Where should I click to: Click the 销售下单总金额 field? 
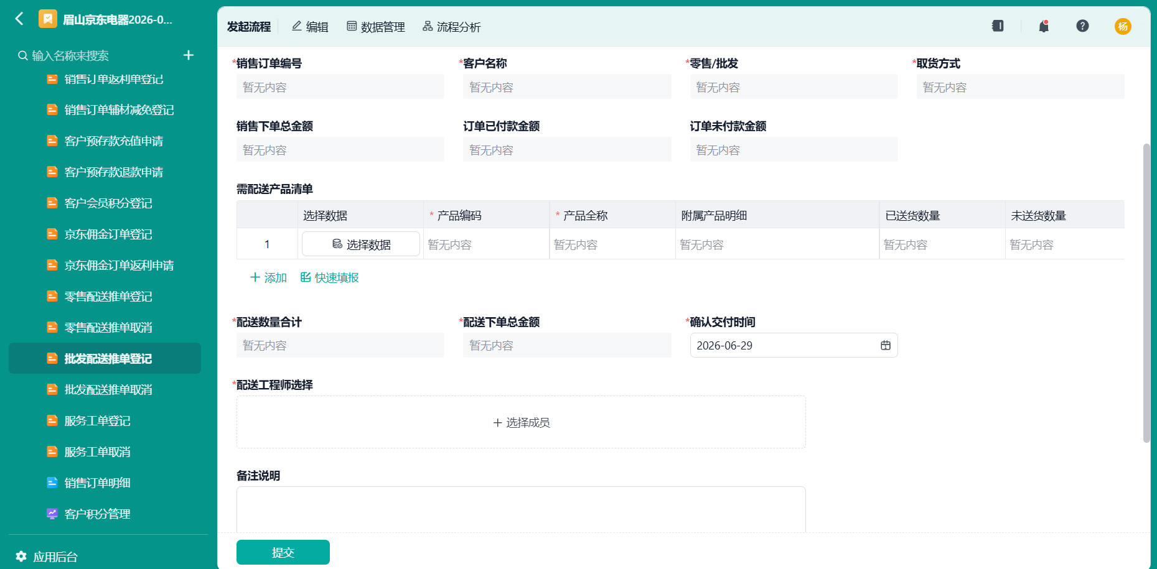click(x=340, y=150)
